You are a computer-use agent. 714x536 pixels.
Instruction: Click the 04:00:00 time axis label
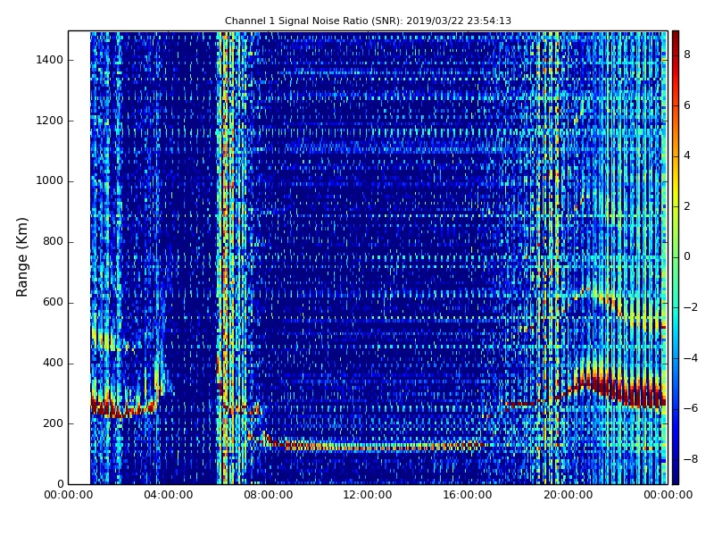[x=168, y=495]
